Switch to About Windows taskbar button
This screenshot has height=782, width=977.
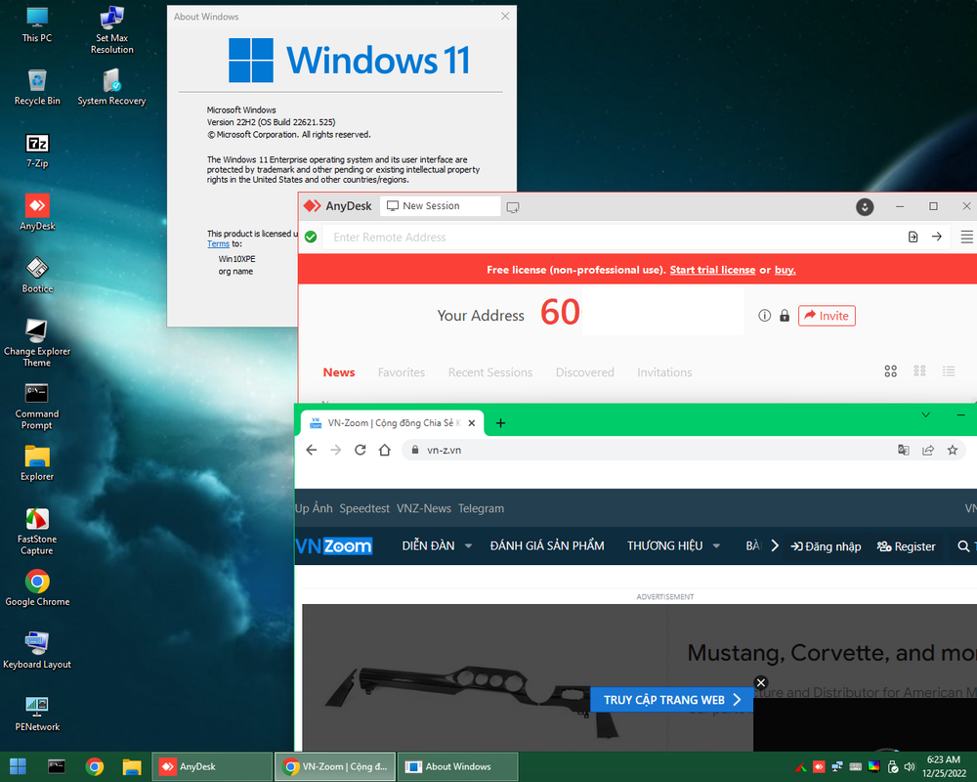click(457, 766)
